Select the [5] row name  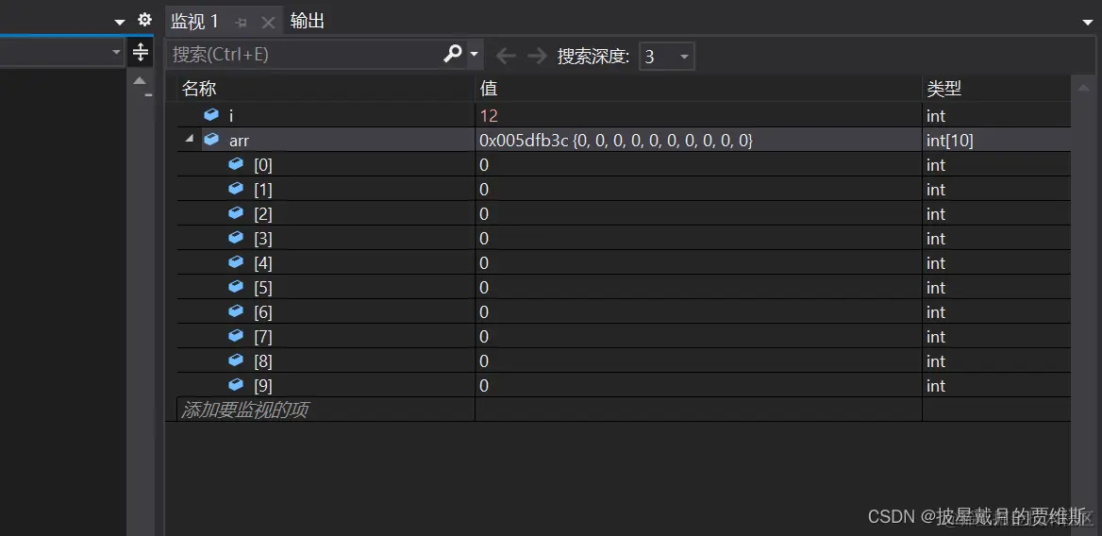coord(263,288)
